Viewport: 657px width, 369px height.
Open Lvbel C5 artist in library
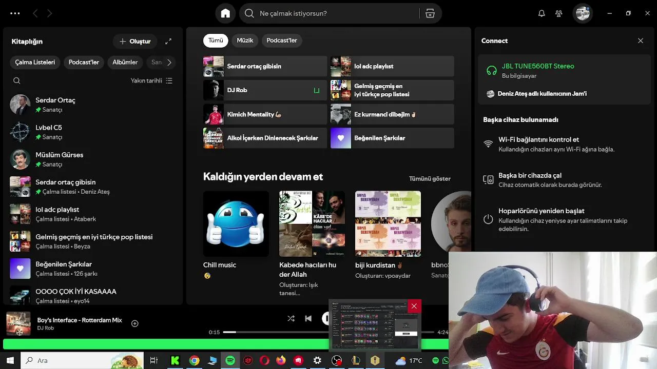point(92,132)
